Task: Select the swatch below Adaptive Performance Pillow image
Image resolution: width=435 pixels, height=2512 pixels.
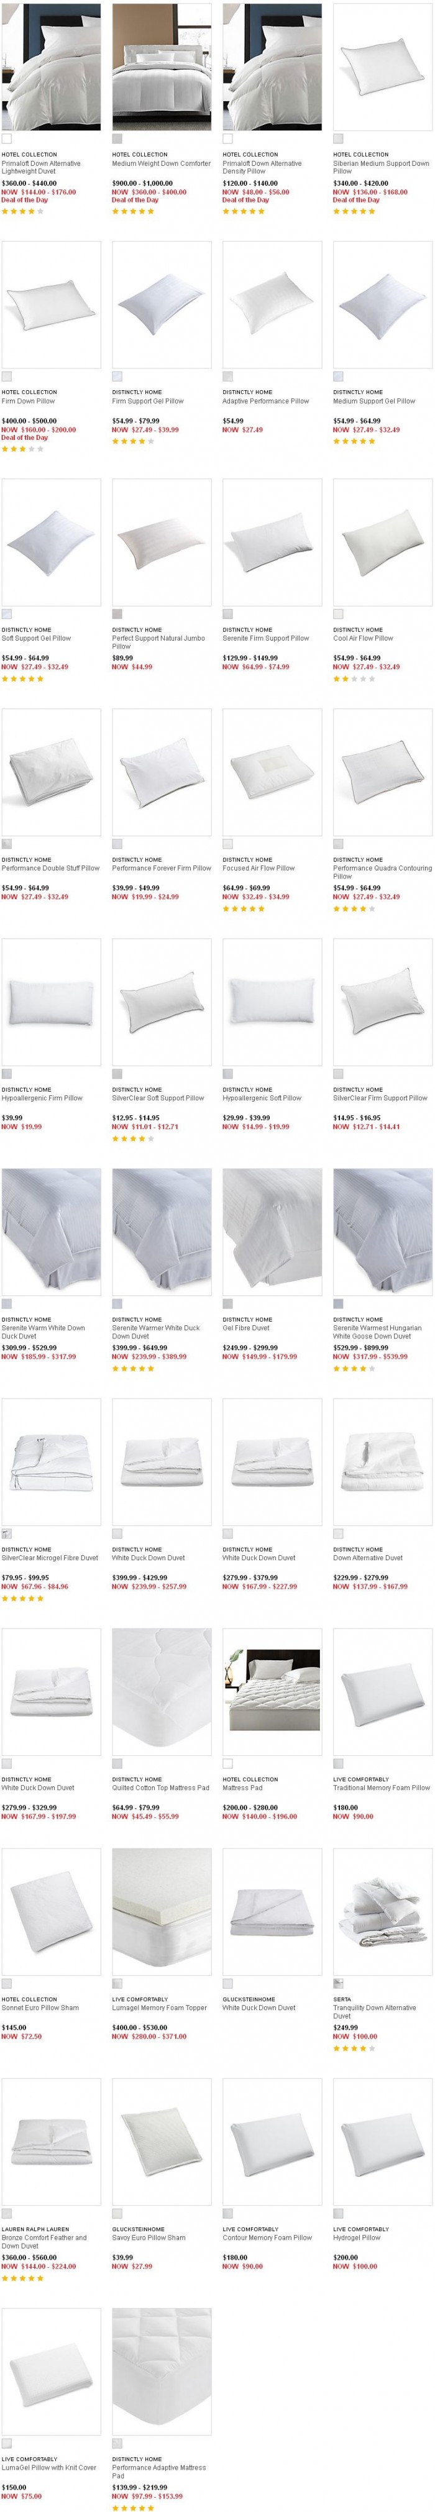Action: pos(227,377)
